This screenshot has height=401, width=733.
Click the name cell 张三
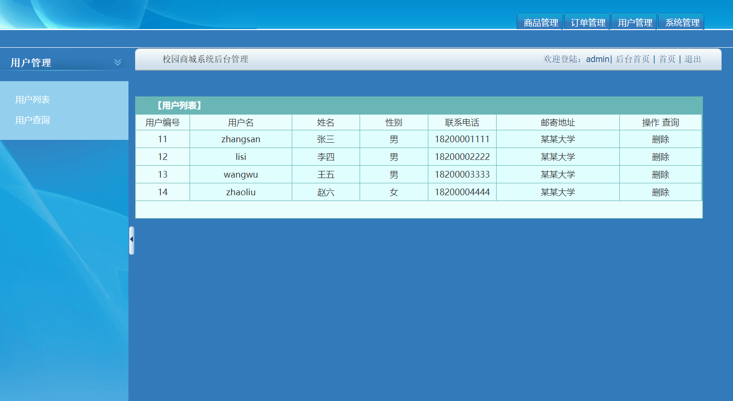tap(326, 139)
